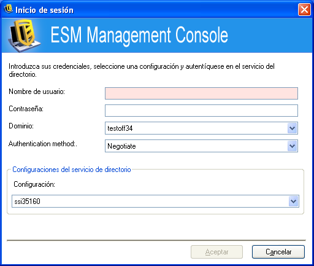The width and height of the screenshot is (314, 266).
Task: Click the Contraseña label
Action: 26,109
